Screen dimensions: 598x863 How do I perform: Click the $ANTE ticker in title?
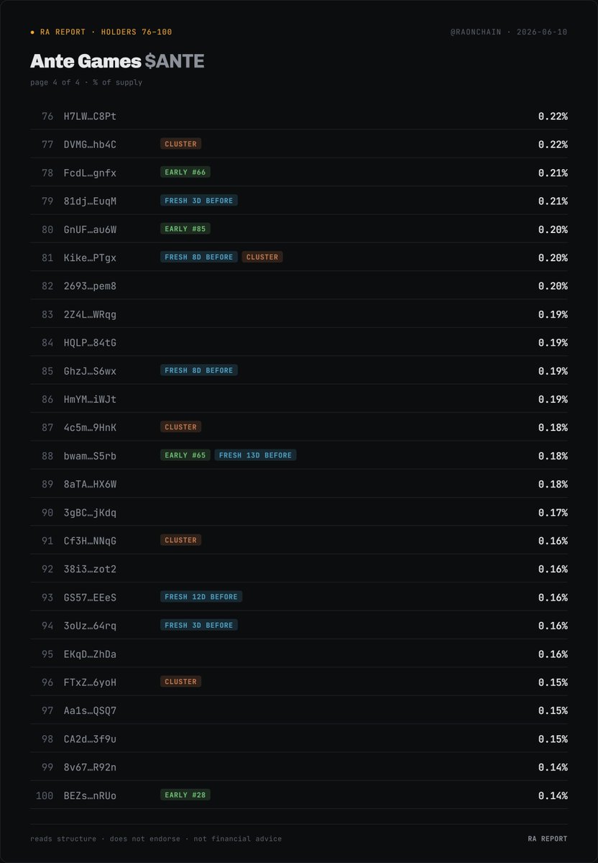coord(175,62)
